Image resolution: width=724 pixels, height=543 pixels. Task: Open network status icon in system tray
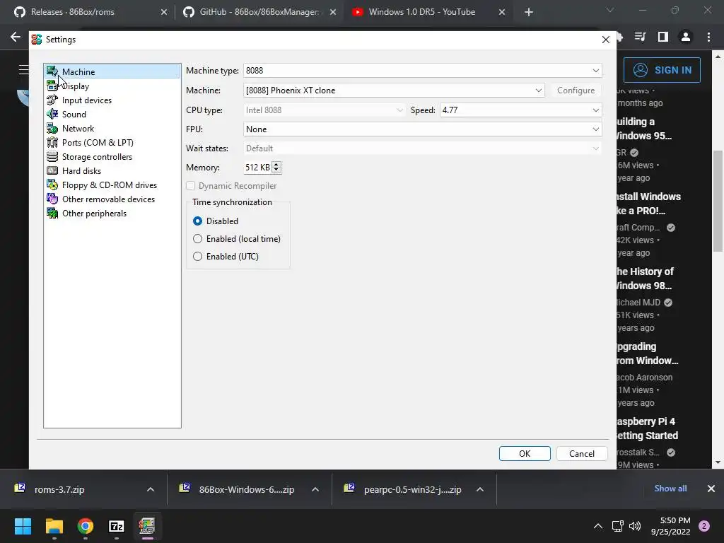(x=617, y=526)
